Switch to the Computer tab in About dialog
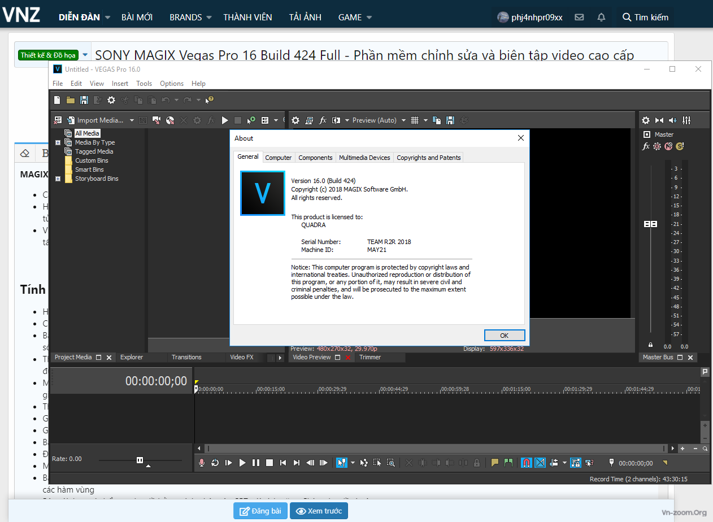The image size is (713, 522). coord(279,158)
